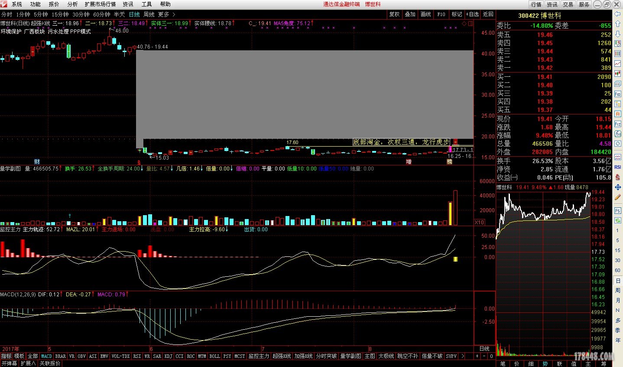
Task: Click the red square marker above chart
Action: 470,23
